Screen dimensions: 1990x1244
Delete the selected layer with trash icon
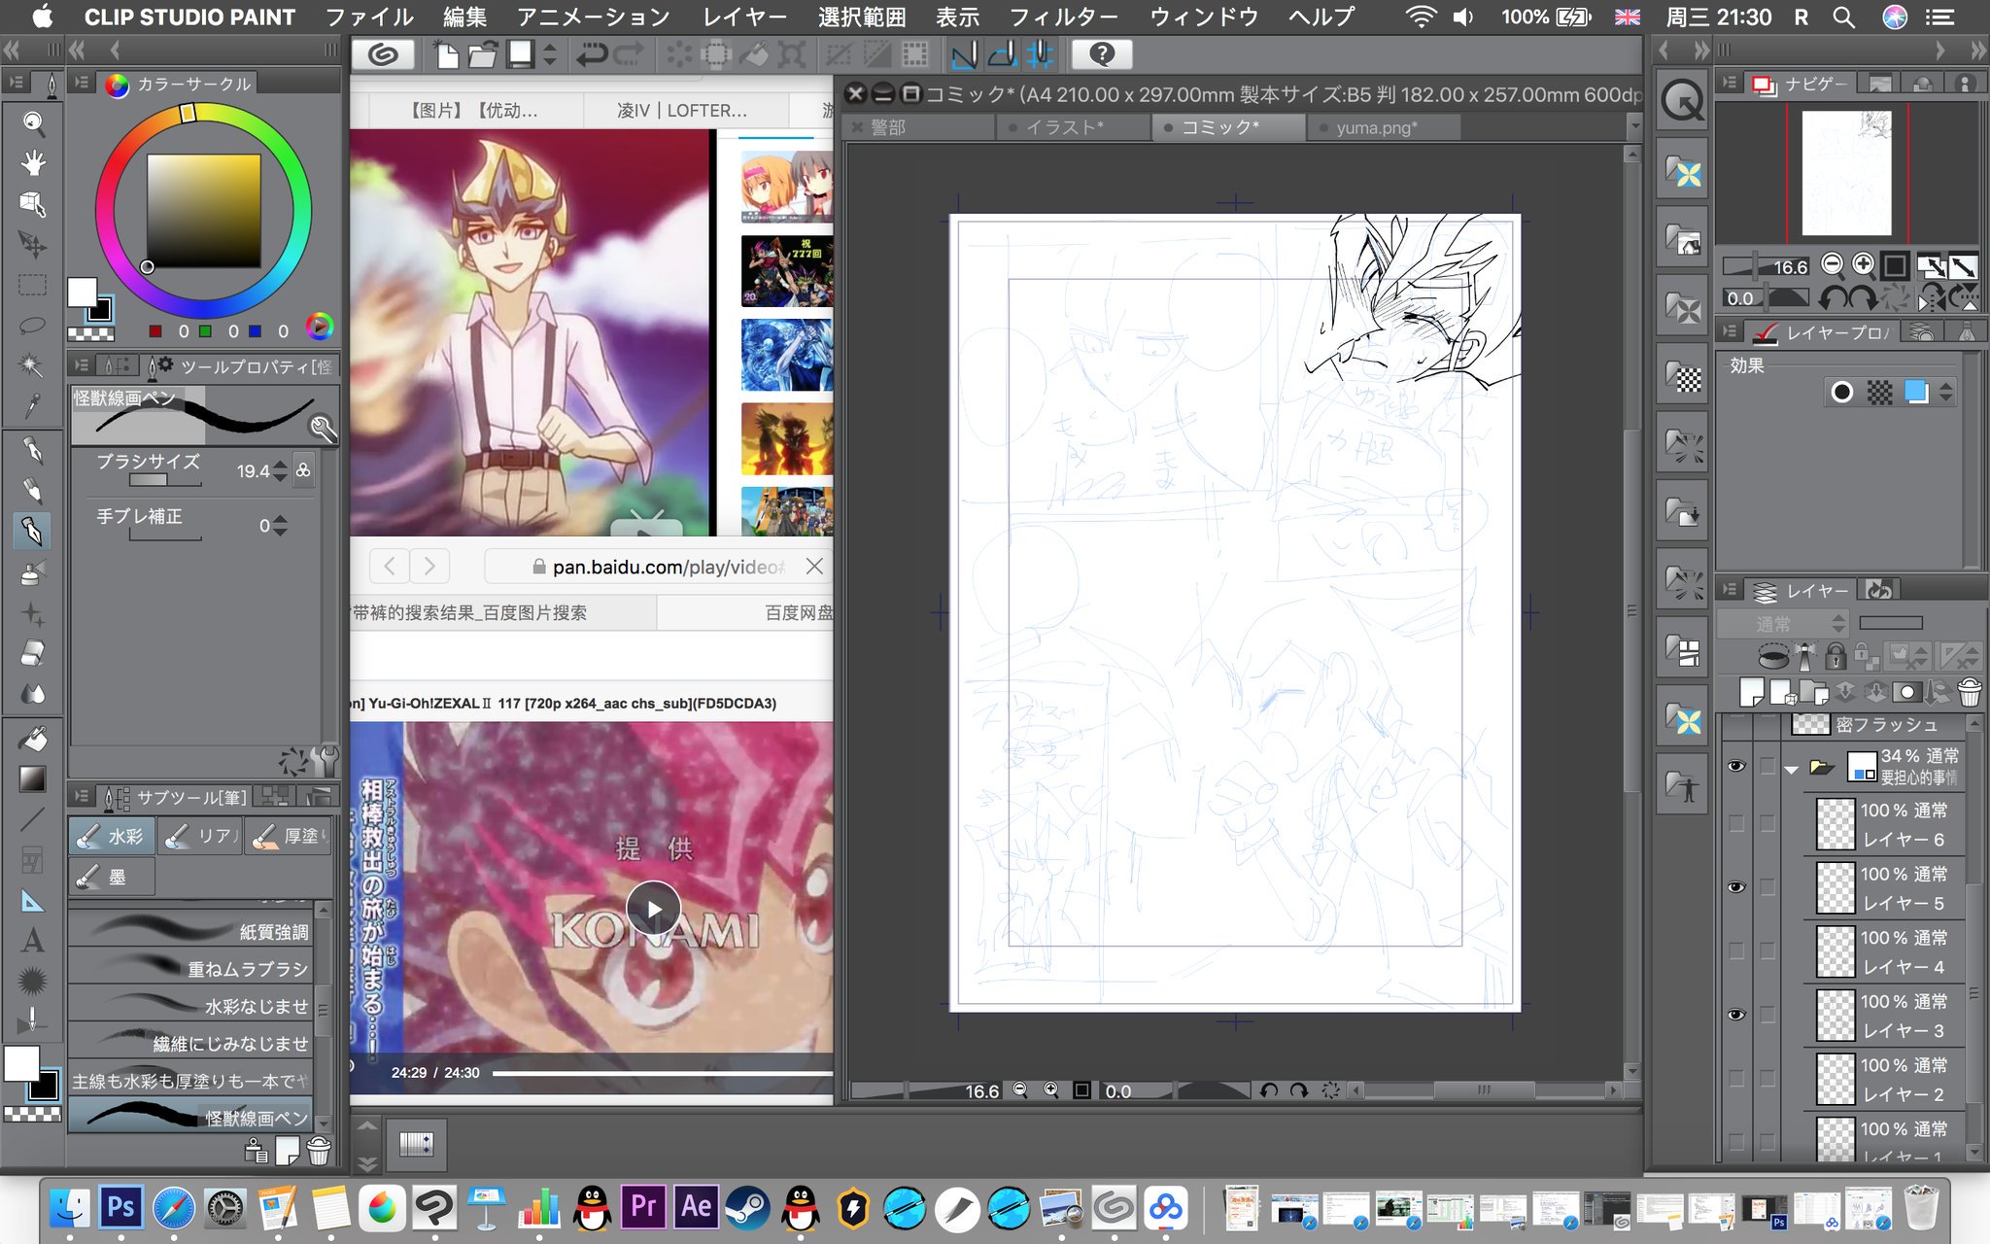pos(1970,691)
